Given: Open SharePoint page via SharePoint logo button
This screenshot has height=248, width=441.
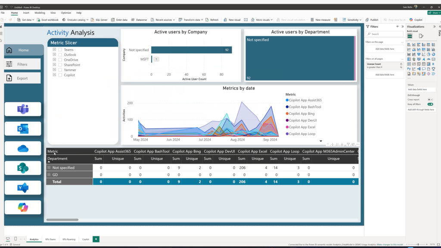Looking at the screenshot, I should (x=23, y=168).
